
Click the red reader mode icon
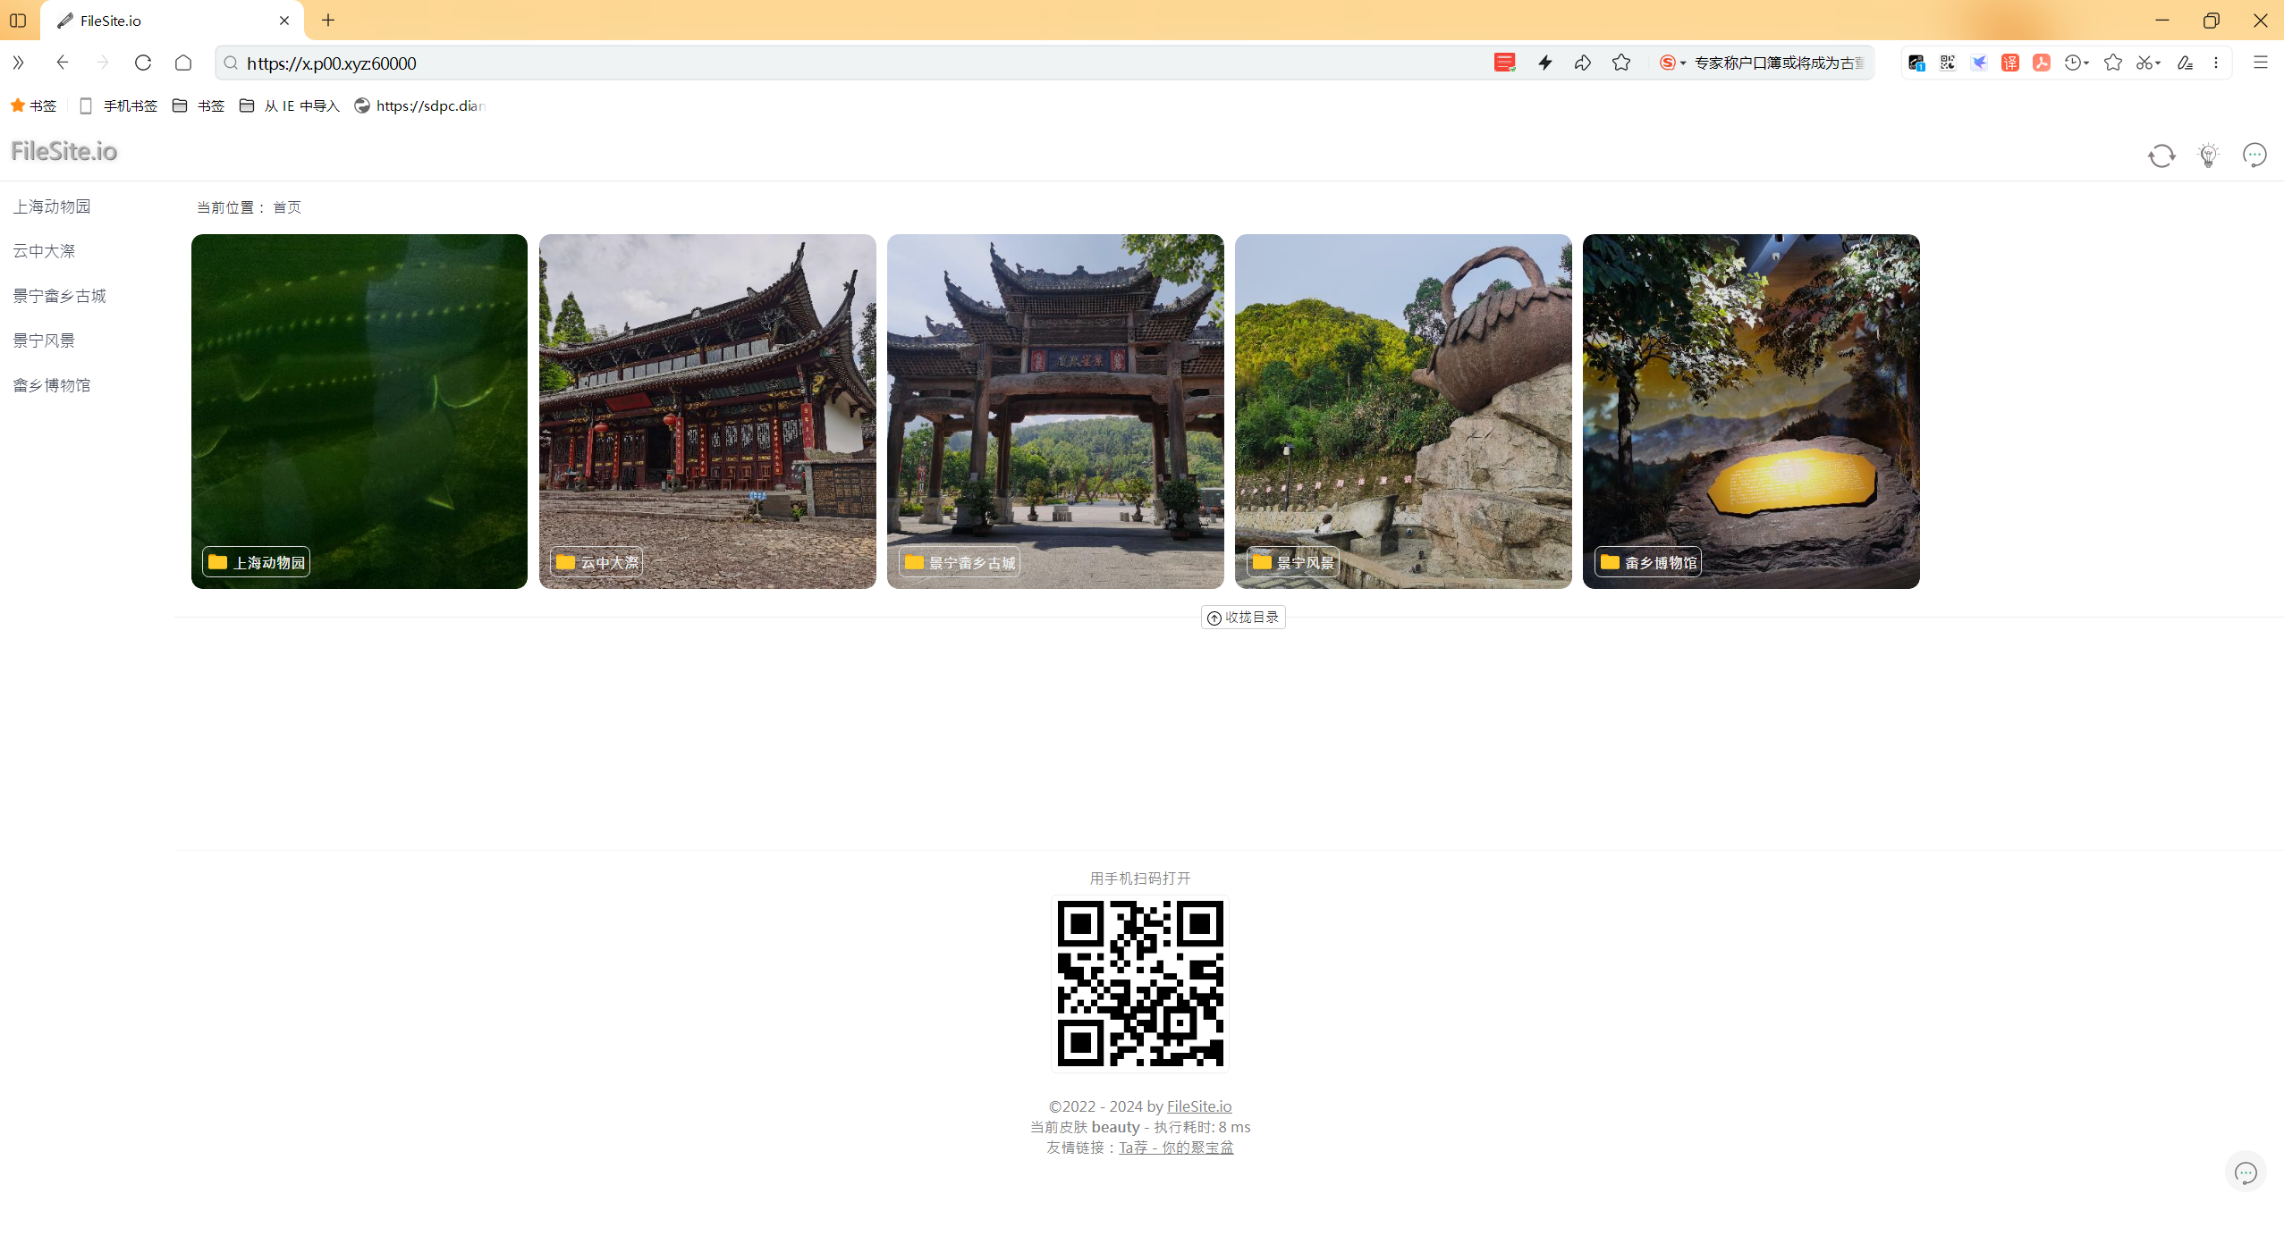1505,63
